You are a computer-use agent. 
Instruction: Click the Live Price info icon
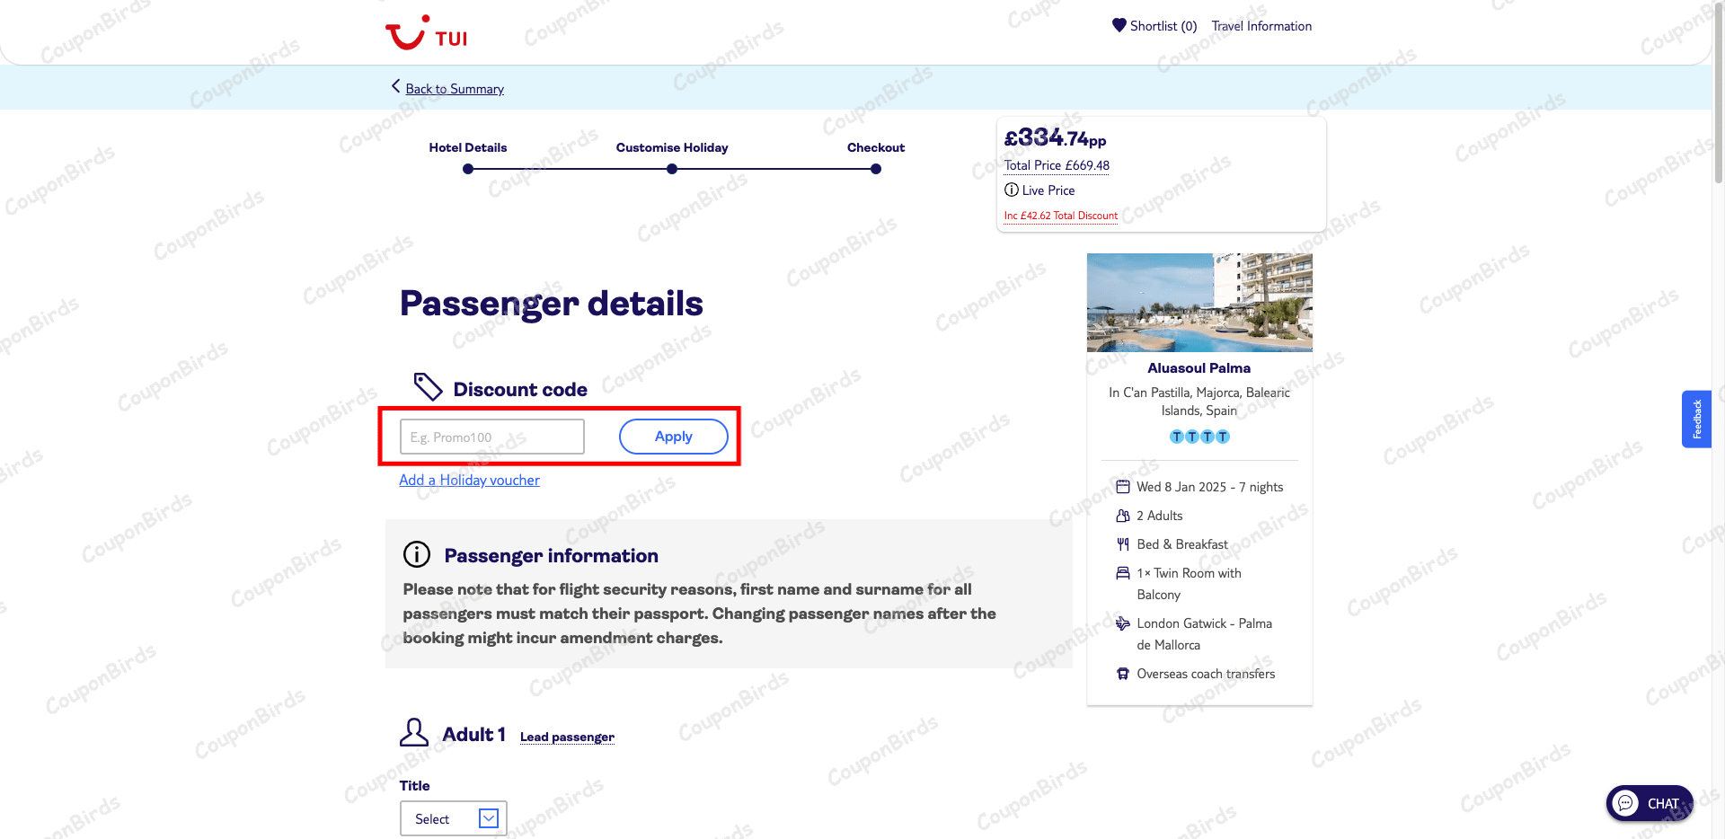click(x=1012, y=190)
